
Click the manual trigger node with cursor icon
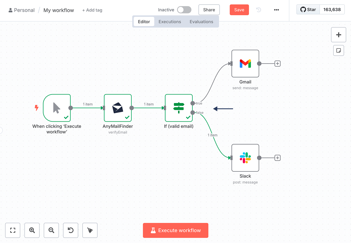pos(57,108)
